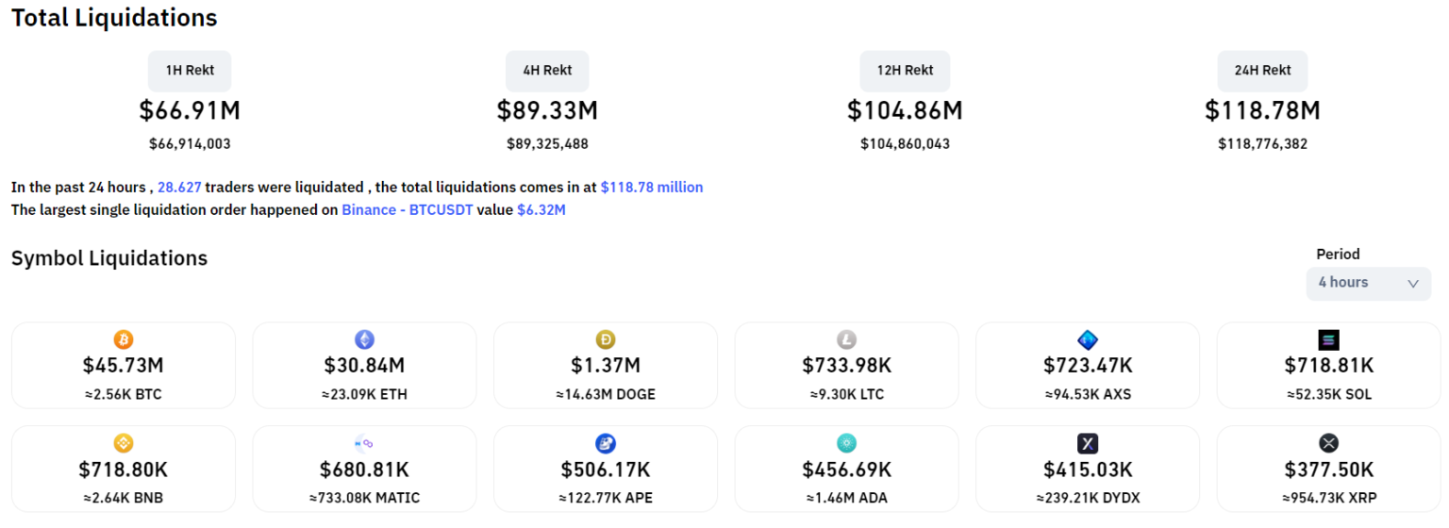The height and width of the screenshot is (528, 1449).
Task: Switch to the 24H Rekt tab
Action: pyautogui.click(x=1262, y=71)
